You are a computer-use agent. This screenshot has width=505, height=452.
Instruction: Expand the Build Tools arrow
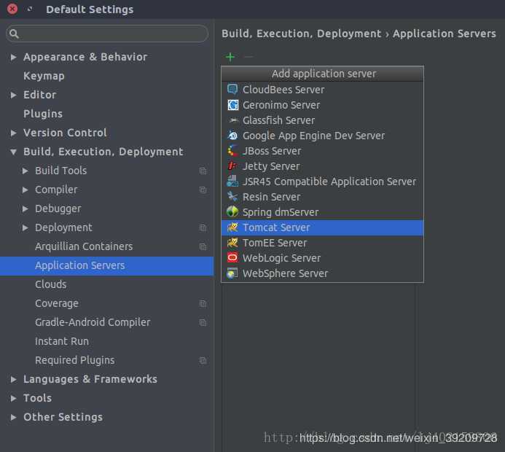[x=25, y=171]
